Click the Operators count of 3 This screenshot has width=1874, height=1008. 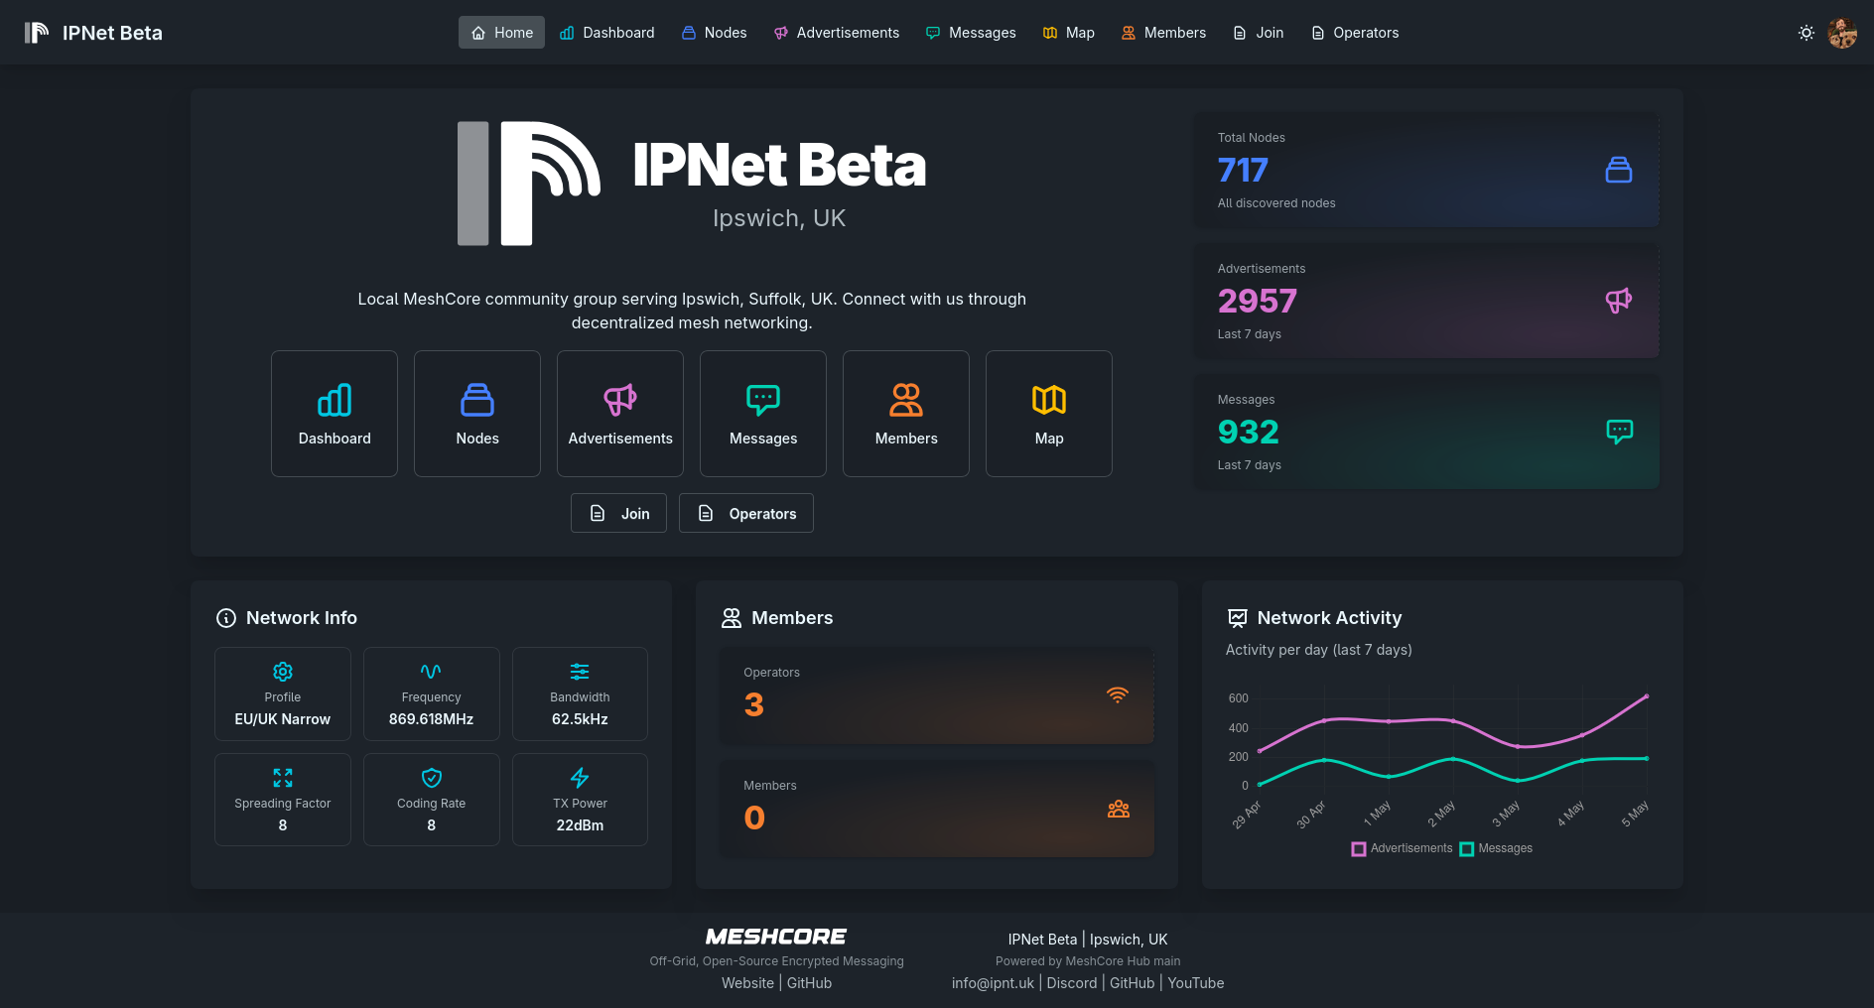pos(754,705)
